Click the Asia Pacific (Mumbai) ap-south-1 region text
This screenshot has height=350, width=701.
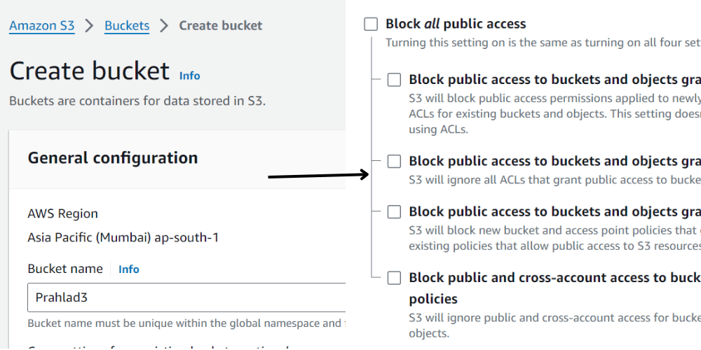(x=123, y=237)
